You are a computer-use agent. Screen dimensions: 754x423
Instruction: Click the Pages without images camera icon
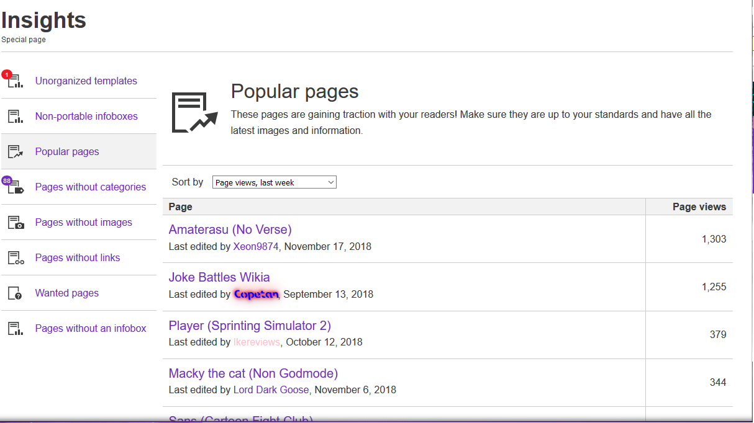[x=15, y=223]
